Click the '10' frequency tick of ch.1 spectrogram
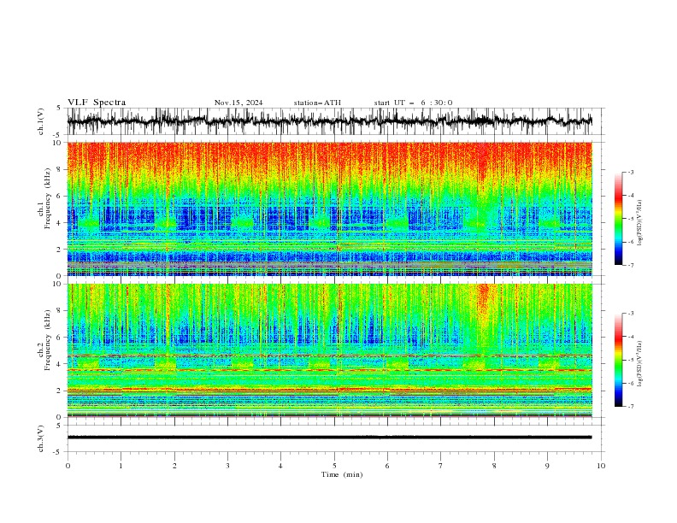 59,143
